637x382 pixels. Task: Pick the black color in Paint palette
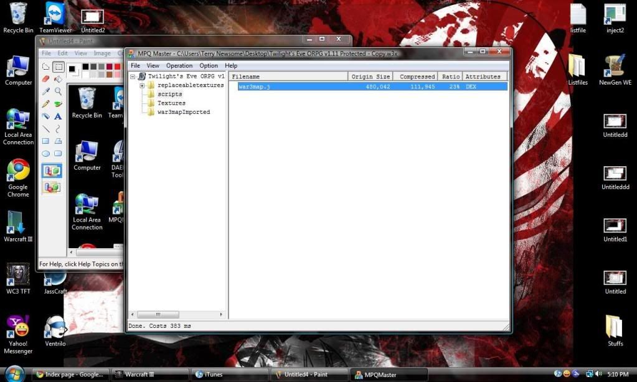pyautogui.click(x=86, y=67)
